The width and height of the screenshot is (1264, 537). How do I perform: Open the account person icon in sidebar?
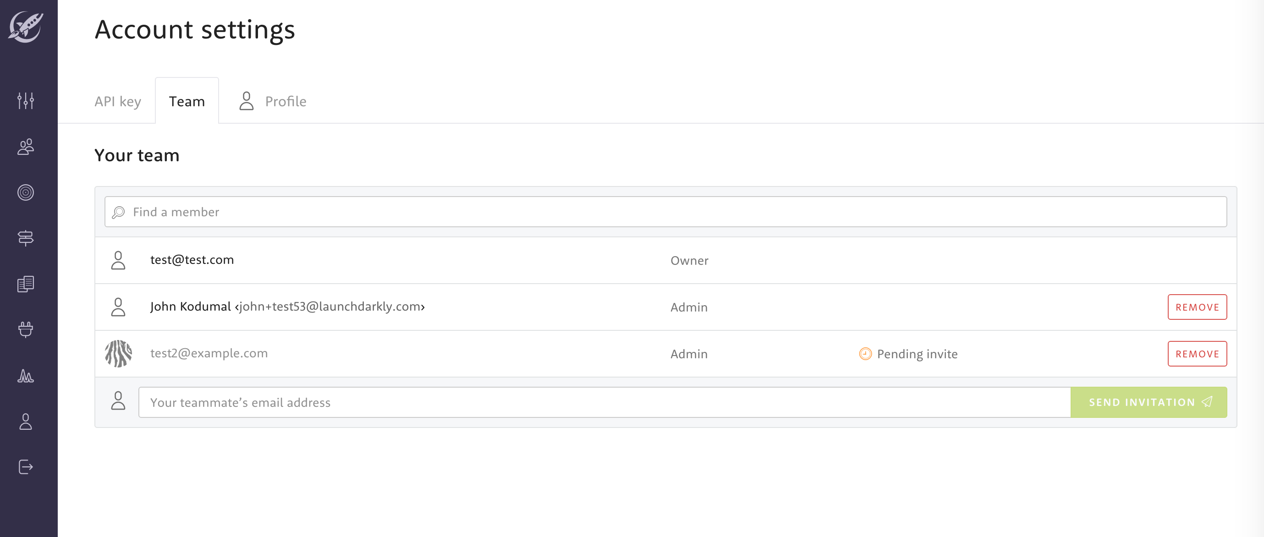coord(26,421)
